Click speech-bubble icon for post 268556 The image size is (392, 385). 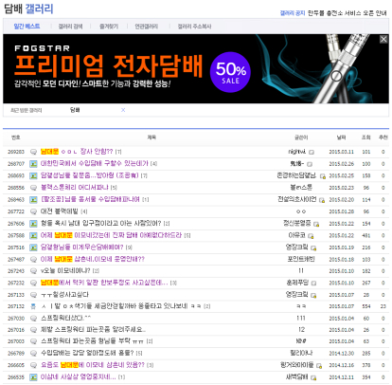pos(33,188)
